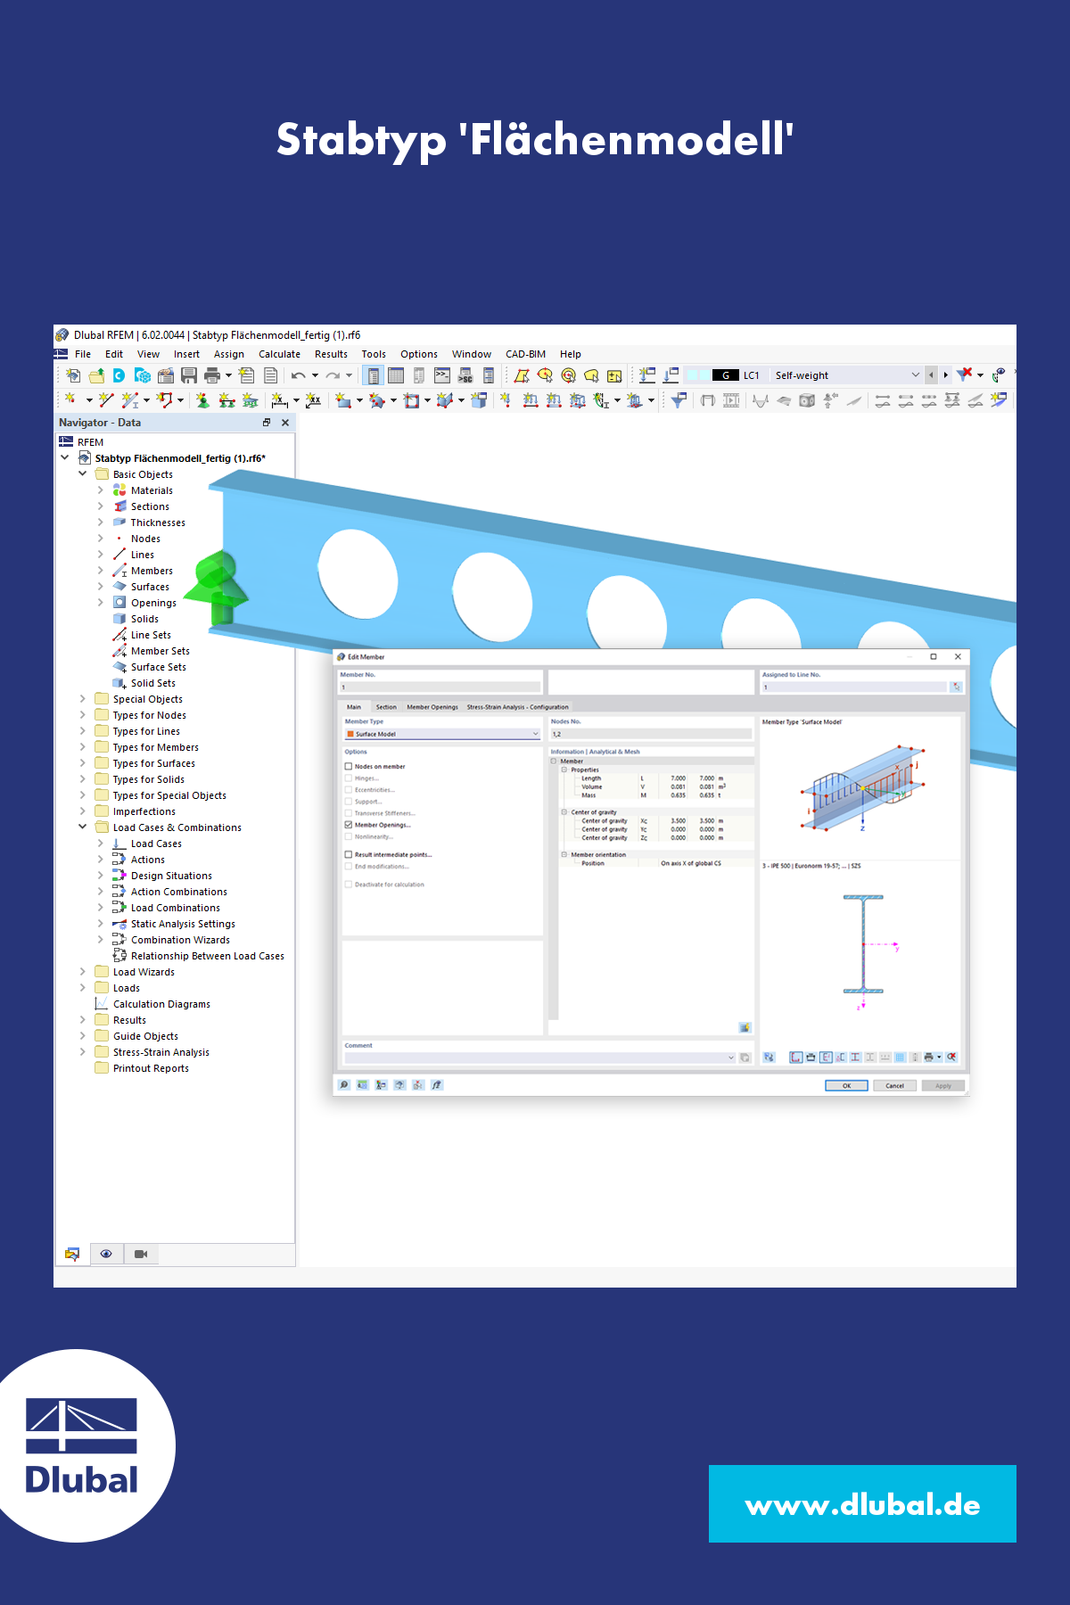Open the Calculate menu
Image resolution: width=1070 pixels, height=1605 pixels.
[279, 354]
